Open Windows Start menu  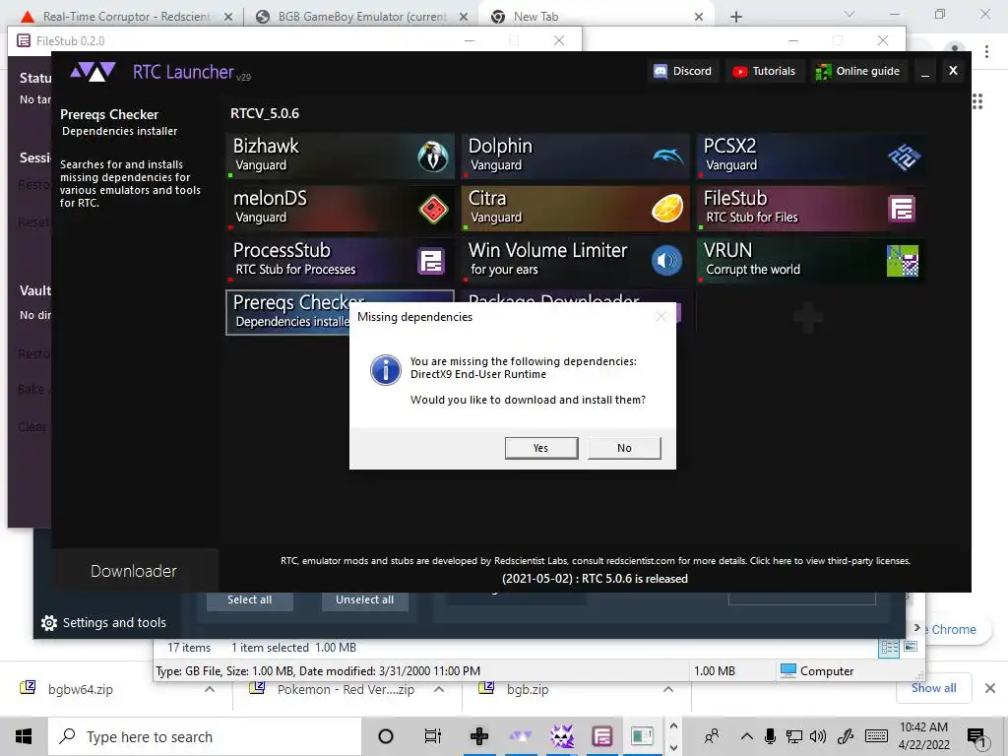point(24,736)
